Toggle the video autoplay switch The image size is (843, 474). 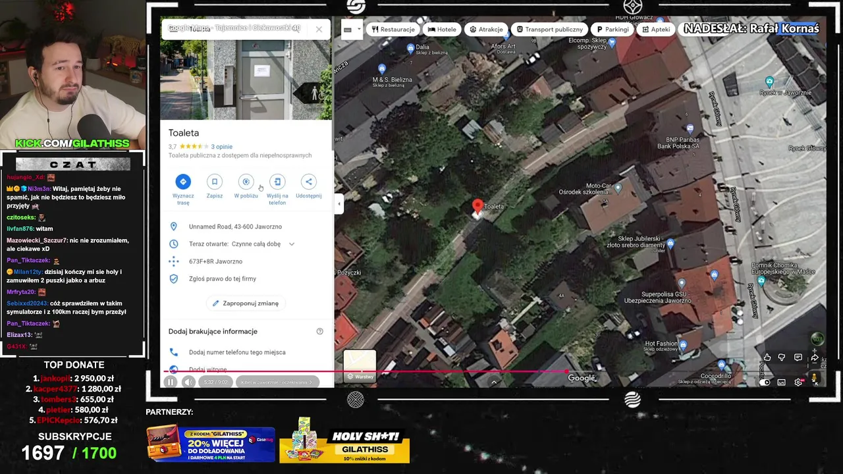pos(765,382)
